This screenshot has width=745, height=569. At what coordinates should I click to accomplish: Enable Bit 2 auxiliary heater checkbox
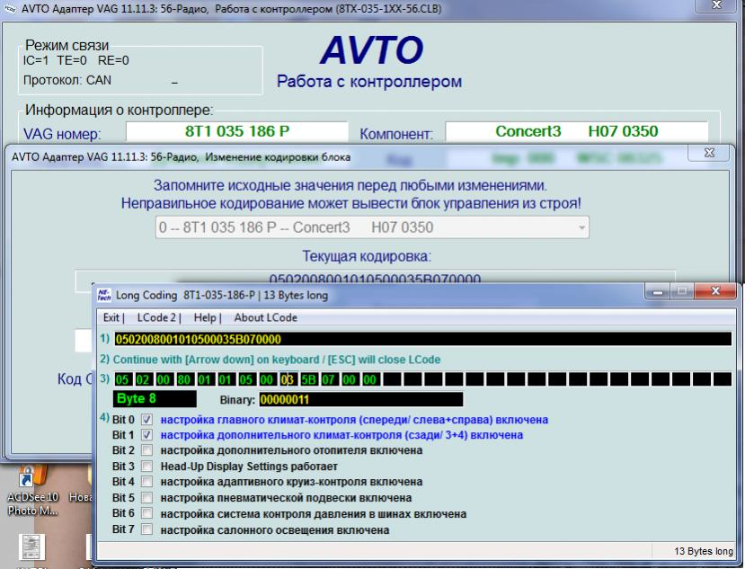[146, 450]
